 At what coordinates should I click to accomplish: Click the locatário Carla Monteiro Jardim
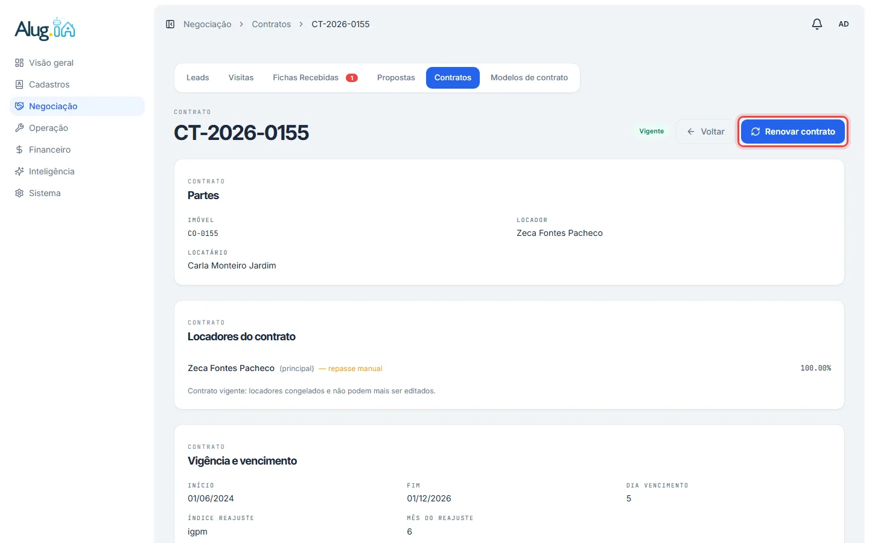(232, 265)
